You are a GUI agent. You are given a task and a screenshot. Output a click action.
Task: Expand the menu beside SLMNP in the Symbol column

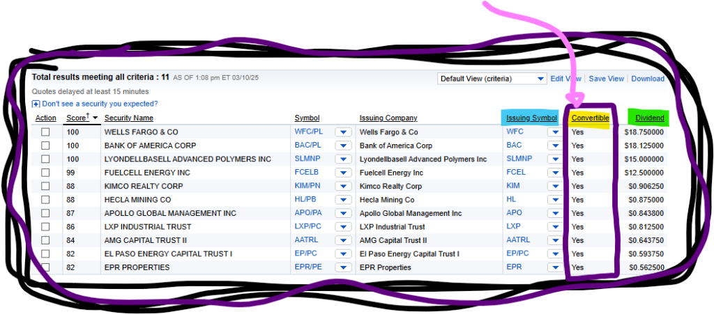click(343, 159)
